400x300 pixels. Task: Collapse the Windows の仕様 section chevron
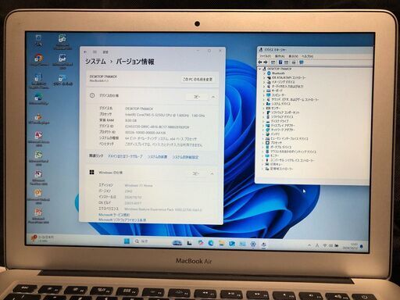click(212, 173)
